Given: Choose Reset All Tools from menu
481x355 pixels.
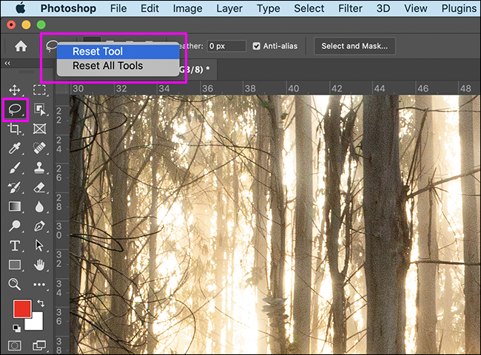Looking at the screenshot, I should (107, 66).
